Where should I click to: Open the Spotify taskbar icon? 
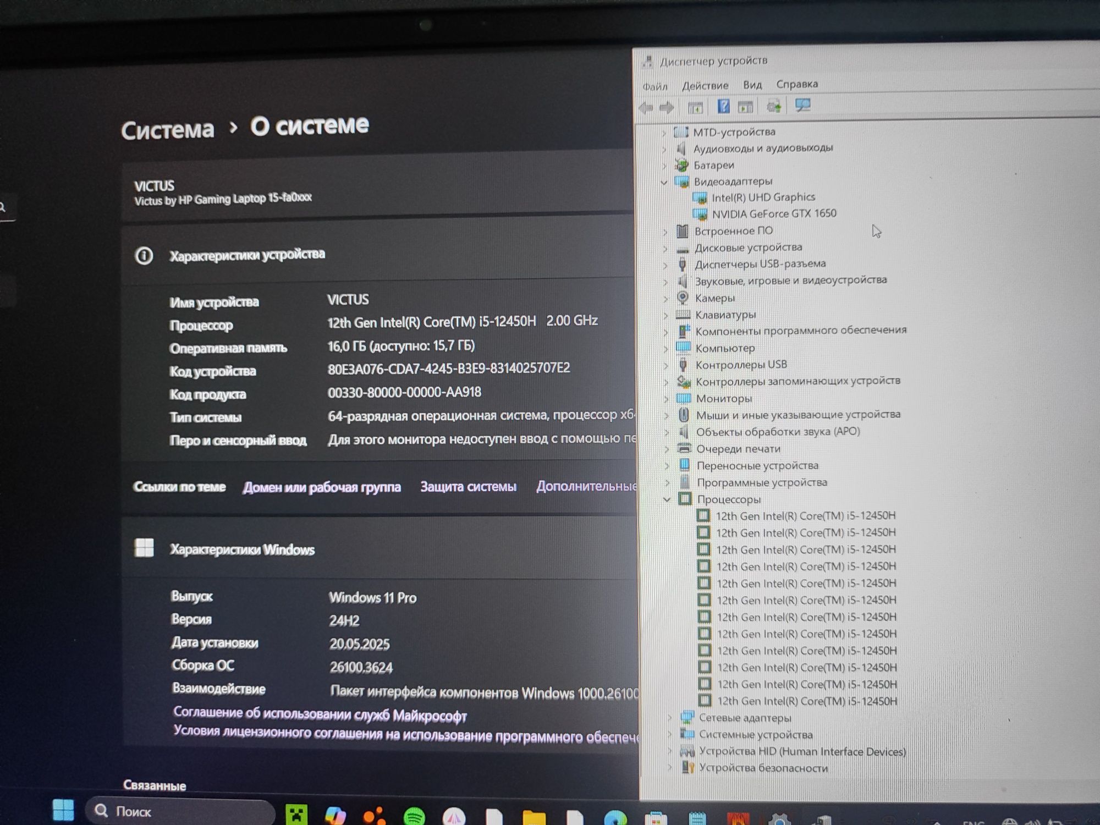(x=414, y=816)
